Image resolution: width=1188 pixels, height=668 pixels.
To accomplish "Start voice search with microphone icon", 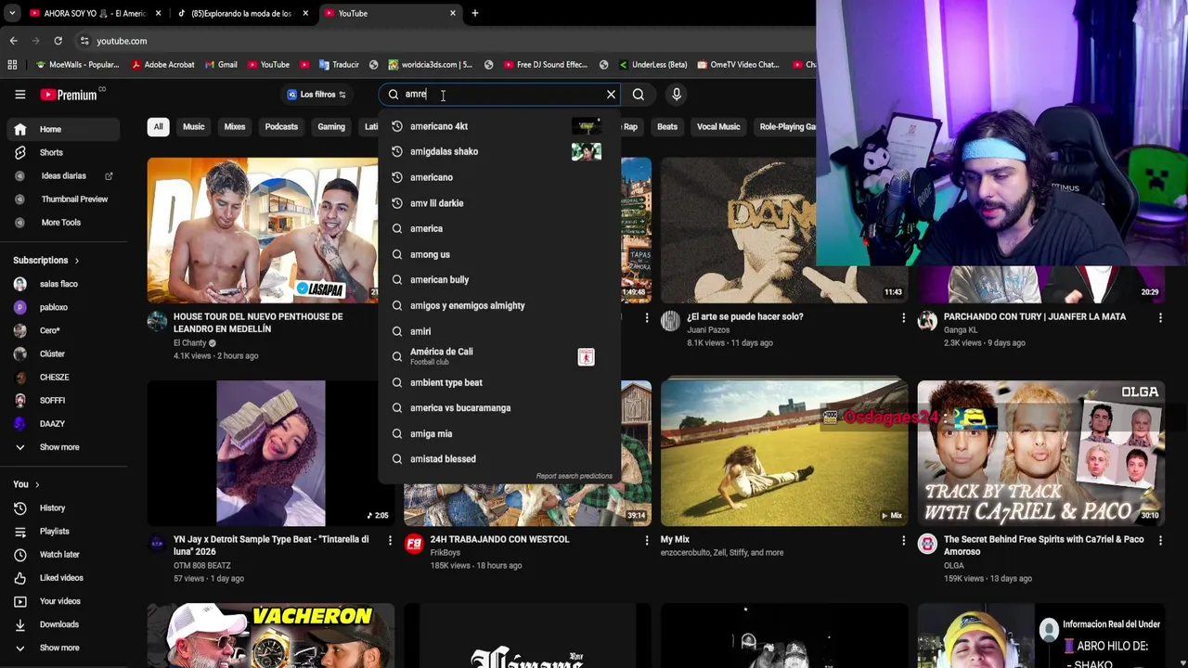I will coord(677,94).
